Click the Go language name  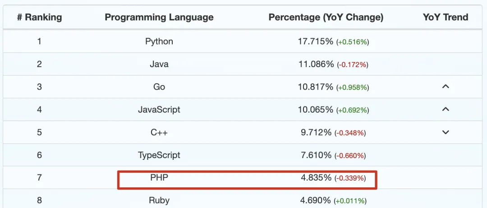[x=159, y=87]
